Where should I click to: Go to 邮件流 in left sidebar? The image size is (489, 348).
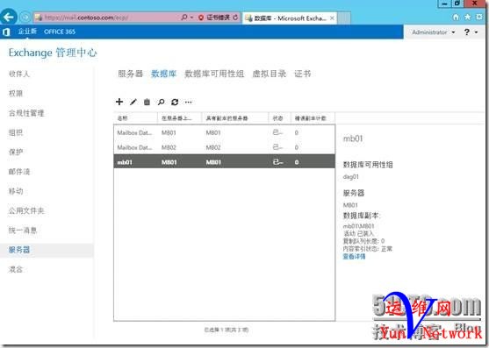(19, 172)
